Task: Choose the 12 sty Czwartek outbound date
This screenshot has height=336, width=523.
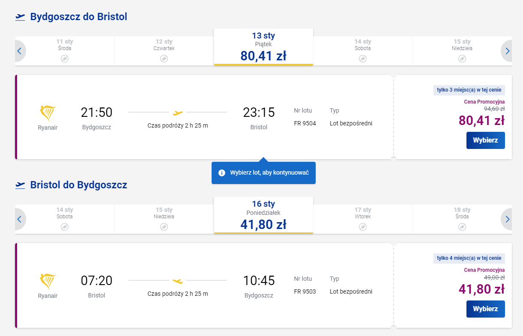Action: pyautogui.click(x=164, y=51)
